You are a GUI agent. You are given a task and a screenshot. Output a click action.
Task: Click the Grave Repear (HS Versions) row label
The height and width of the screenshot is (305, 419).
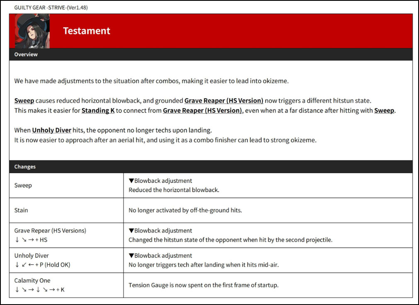click(x=50, y=231)
